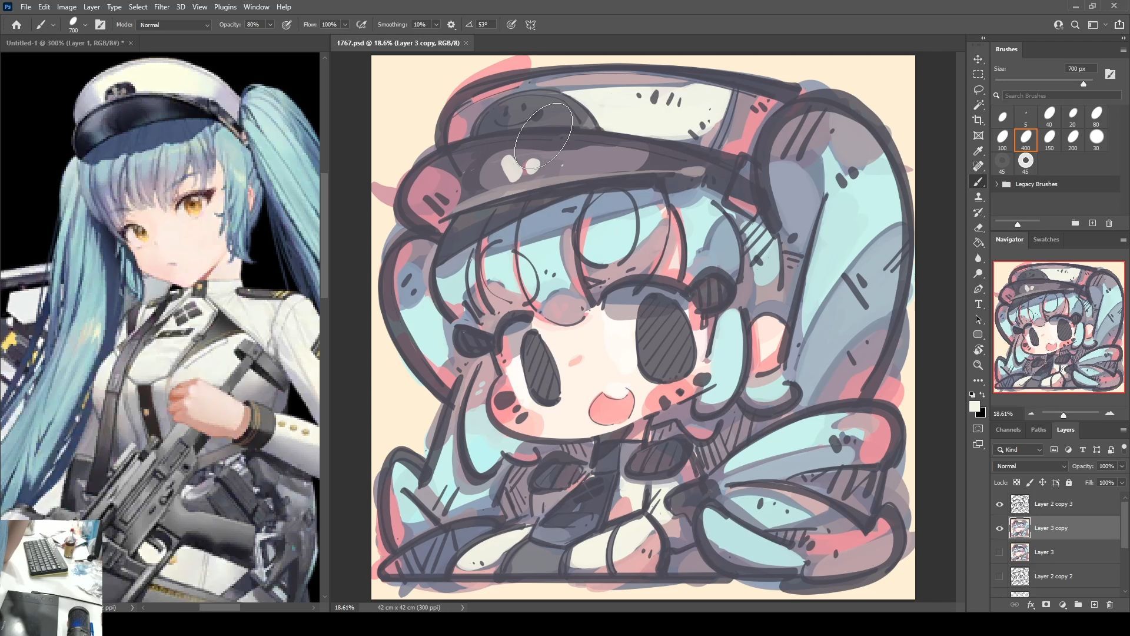Screen dimensions: 1130x636
Task: Select the Crop tool
Action: coord(978,121)
